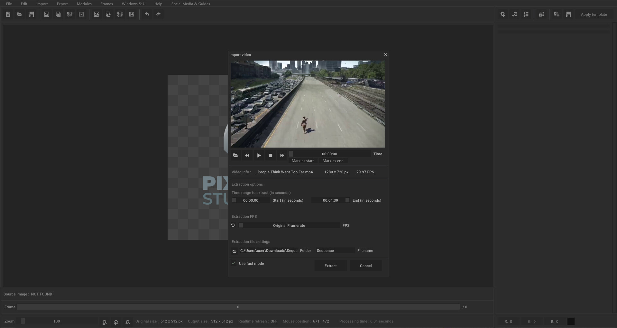Click the Undo toolbar icon
The width and height of the screenshot is (617, 328).
coord(147,14)
